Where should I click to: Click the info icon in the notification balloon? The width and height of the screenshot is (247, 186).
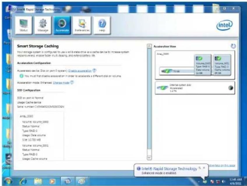(x=138, y=169)
